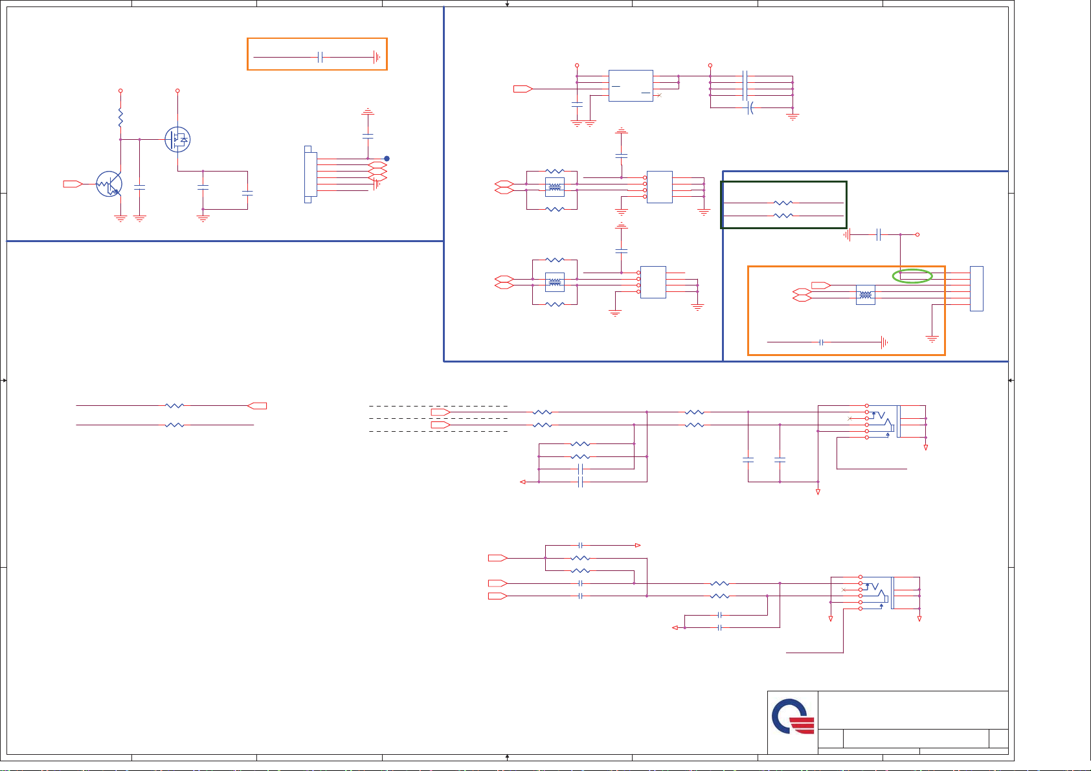Click the Quanta logo in title block
Viewport: 1091px width, 771px height.
793,717
